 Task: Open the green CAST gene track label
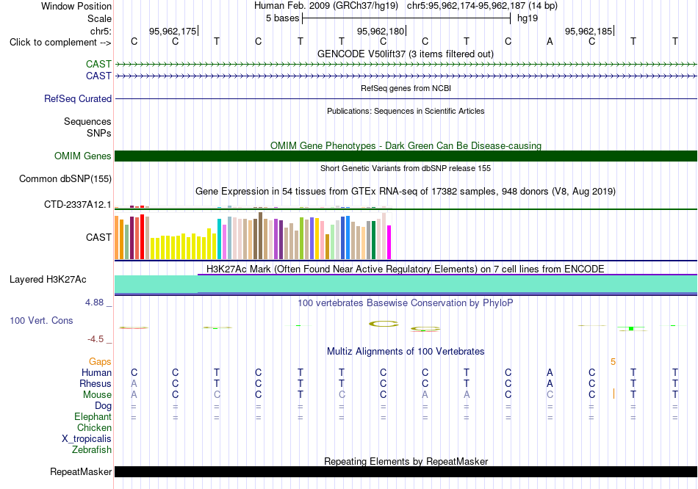tap(98, 64)
